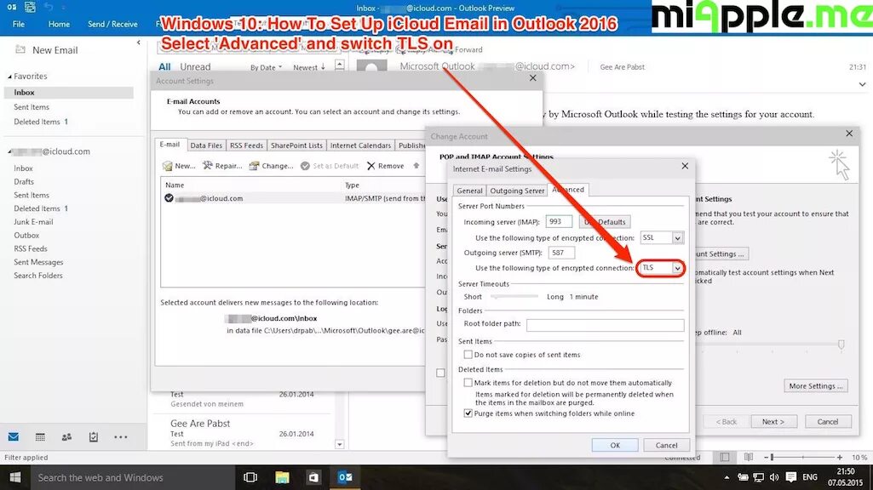This screenshot has width=873, height=490.
Task: Click the Change account icon
Action: coord(255,166)
